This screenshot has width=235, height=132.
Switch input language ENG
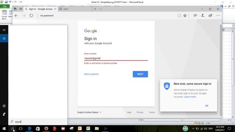pos(210,129)
